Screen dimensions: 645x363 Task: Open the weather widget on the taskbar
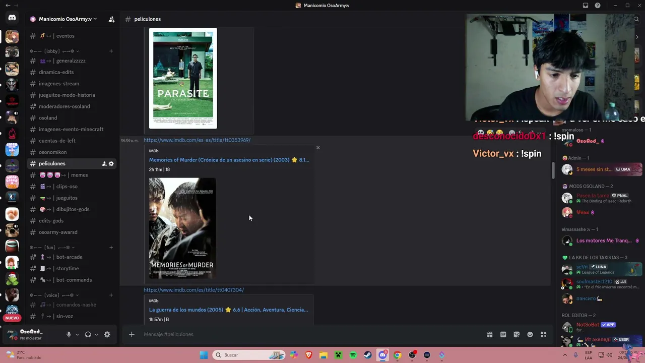click(23, 355)
